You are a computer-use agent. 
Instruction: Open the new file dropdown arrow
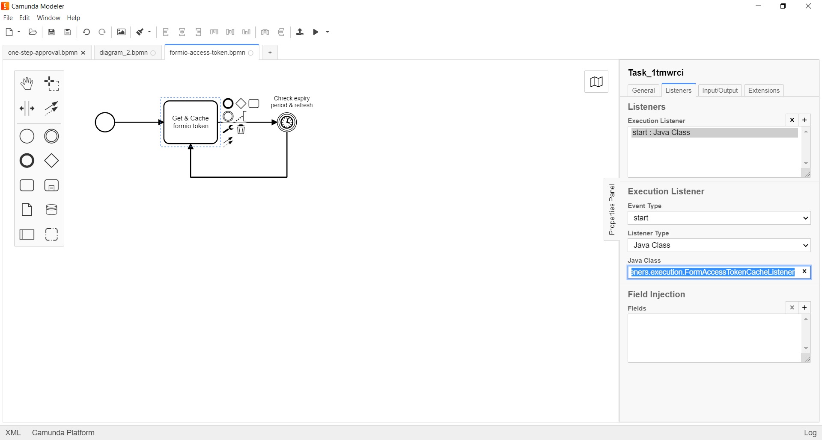tap(19, 32)
